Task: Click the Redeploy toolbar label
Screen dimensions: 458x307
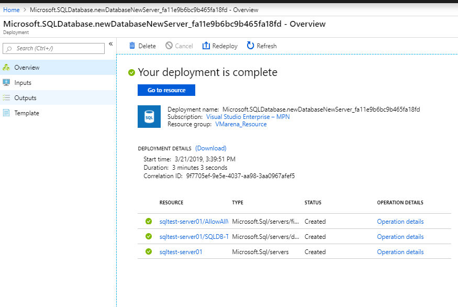Action: tap(225, 46)
